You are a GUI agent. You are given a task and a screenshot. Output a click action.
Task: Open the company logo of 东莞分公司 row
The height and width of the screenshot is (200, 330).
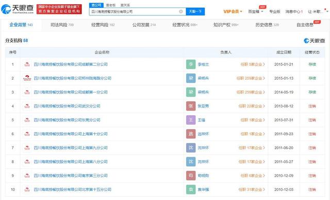pyautogui.click(x=27, y=120)
